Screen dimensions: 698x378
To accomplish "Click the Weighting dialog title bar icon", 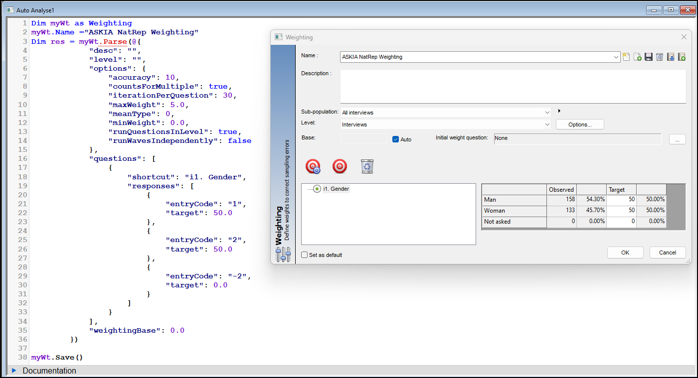I will click(x=278, y=37).
